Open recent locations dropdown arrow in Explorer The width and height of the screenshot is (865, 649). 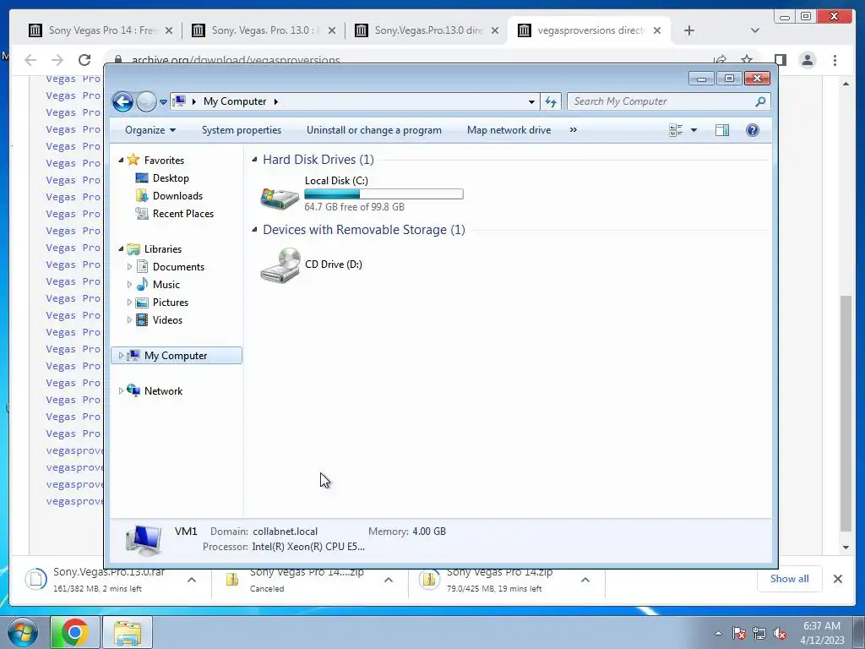[163, 102]
